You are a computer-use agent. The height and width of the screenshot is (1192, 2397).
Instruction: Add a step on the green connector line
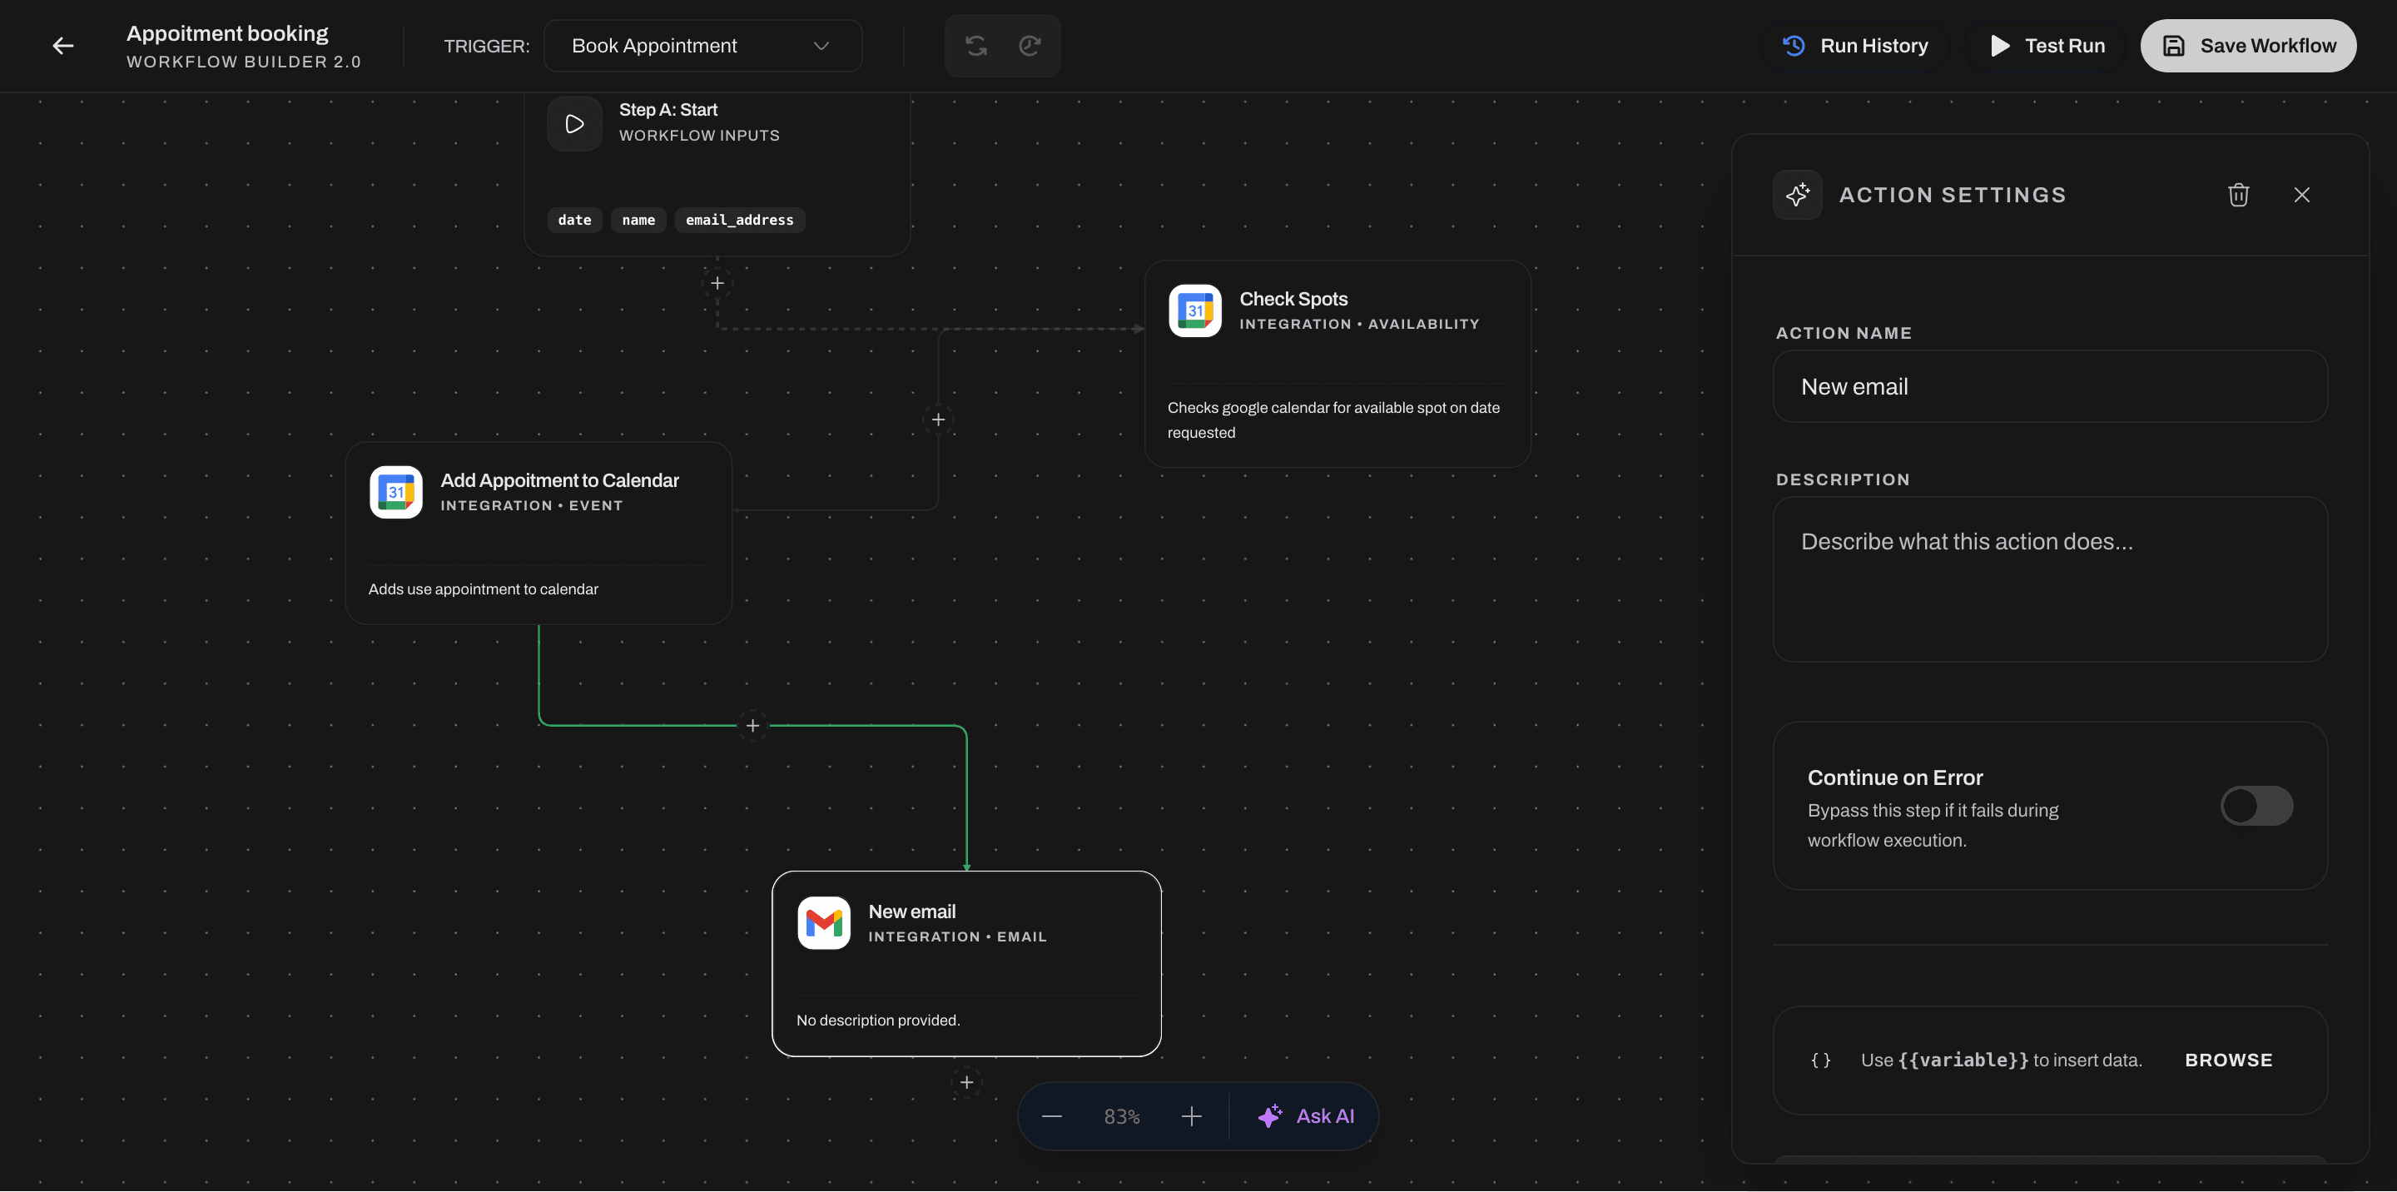(x=752, y=726)
